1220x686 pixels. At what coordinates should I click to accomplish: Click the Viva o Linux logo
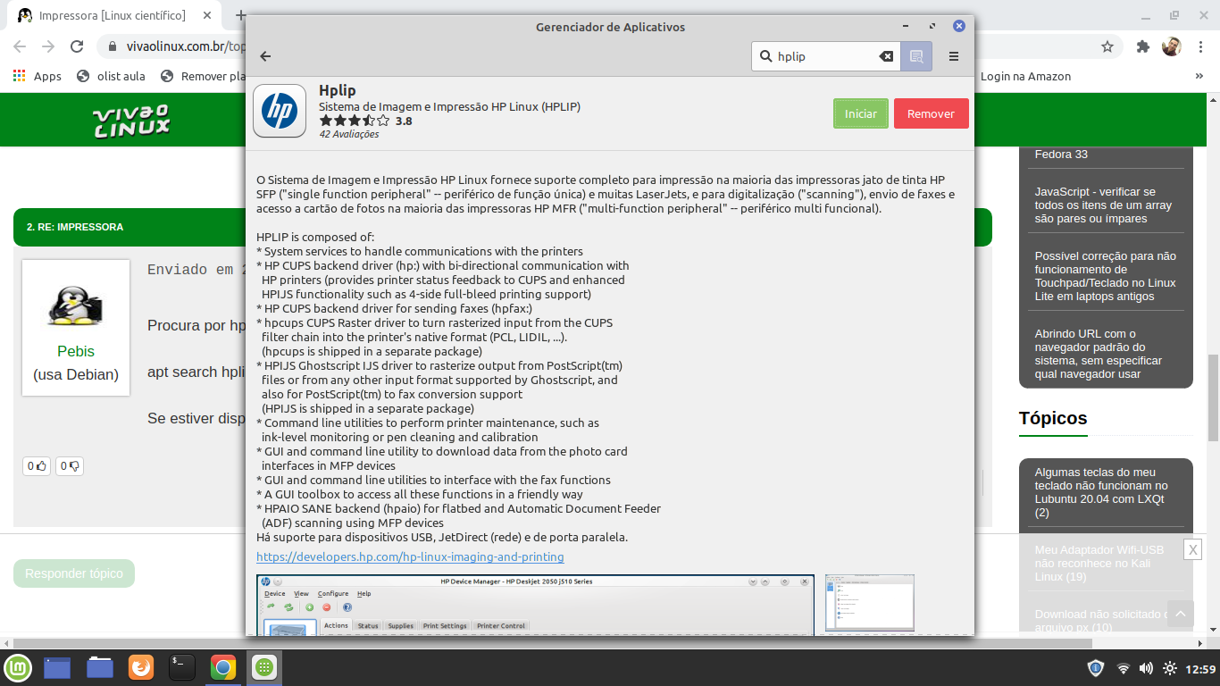(131, 121)
